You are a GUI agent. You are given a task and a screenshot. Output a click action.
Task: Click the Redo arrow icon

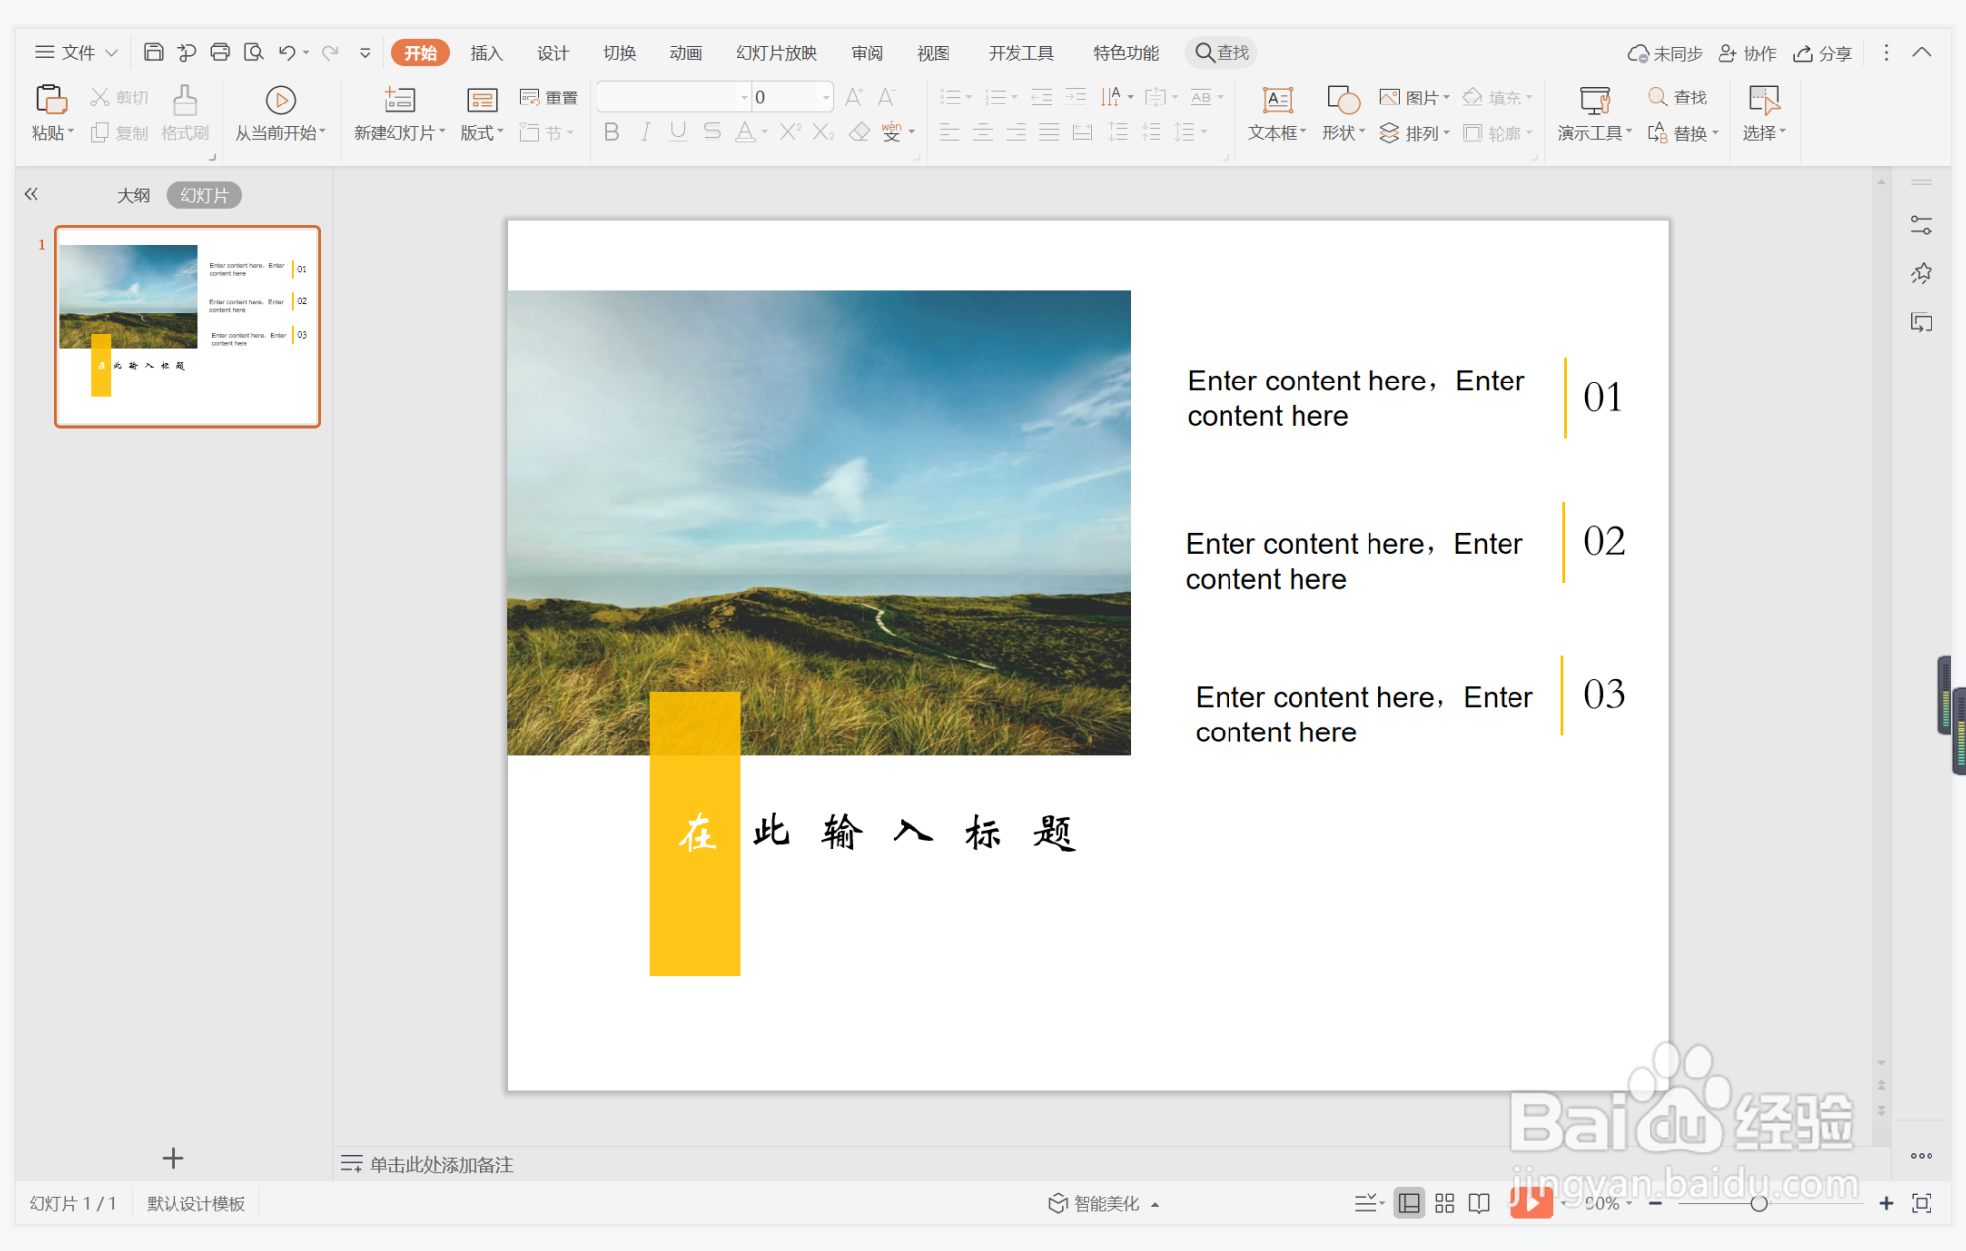click(x=330, y=52)
